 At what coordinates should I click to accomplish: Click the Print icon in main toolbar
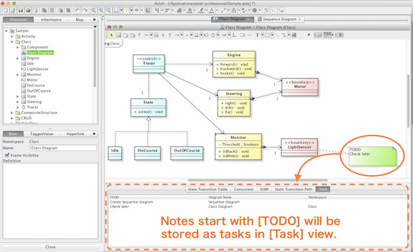point(29,11)
